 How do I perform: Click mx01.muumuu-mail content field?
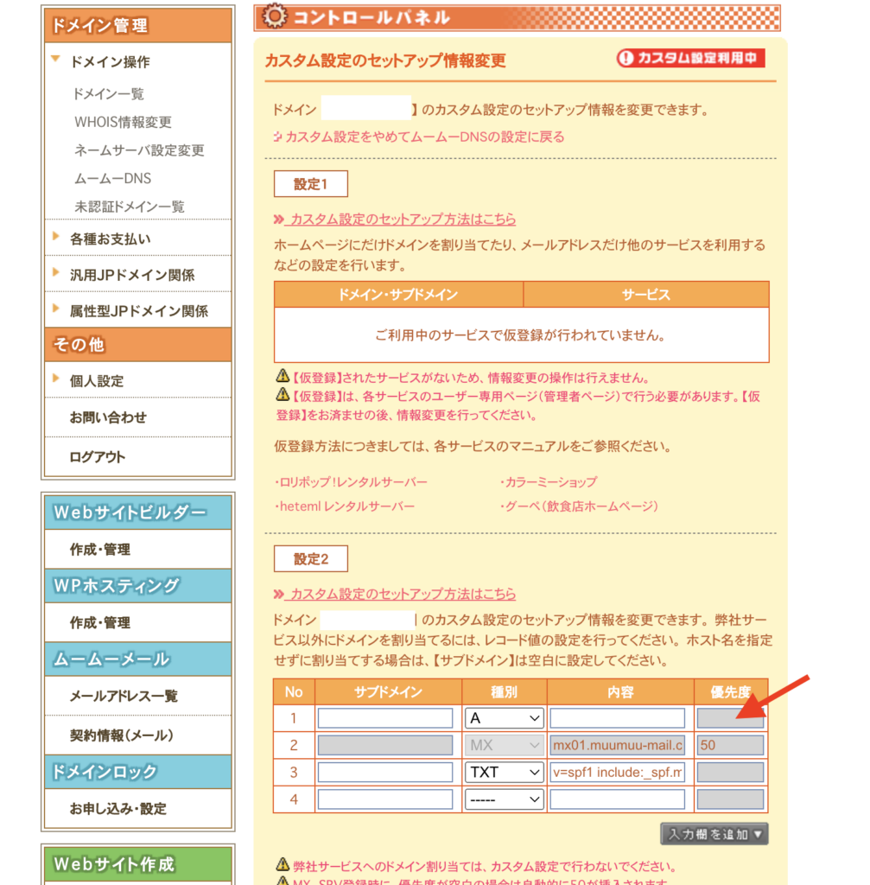pos(618,745)
